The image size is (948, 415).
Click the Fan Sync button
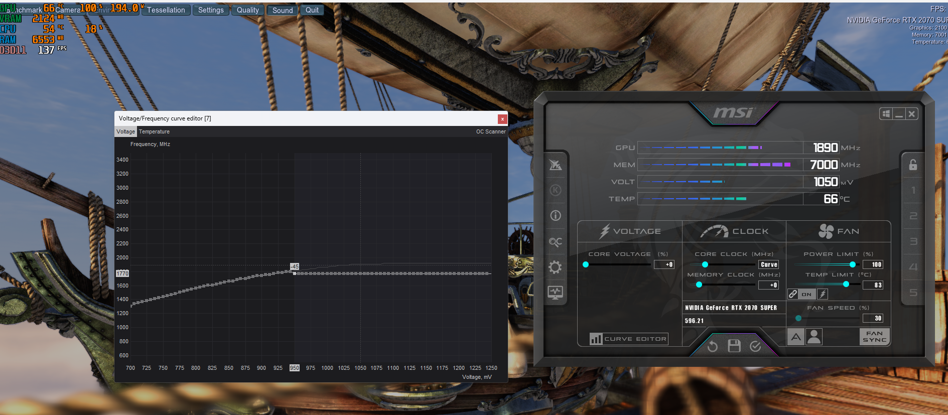point(875,337)
